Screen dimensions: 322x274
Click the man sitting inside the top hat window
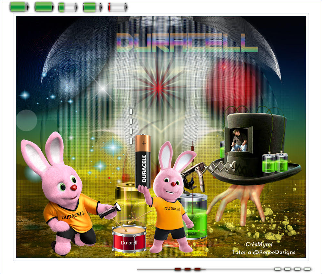tap(239, 140)
